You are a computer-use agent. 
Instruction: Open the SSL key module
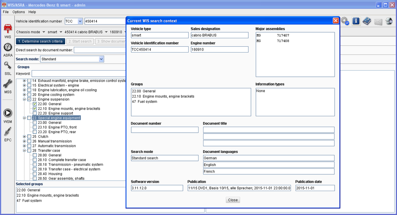pos(8,68)
